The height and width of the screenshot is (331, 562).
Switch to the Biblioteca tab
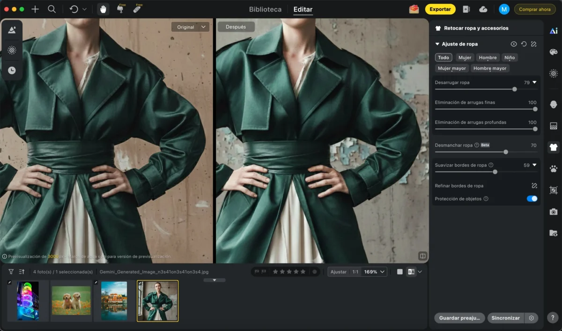coord(265,9)
